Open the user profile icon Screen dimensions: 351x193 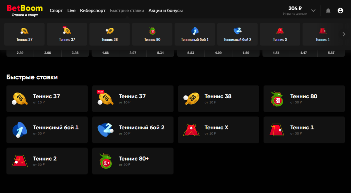point(340,11)
